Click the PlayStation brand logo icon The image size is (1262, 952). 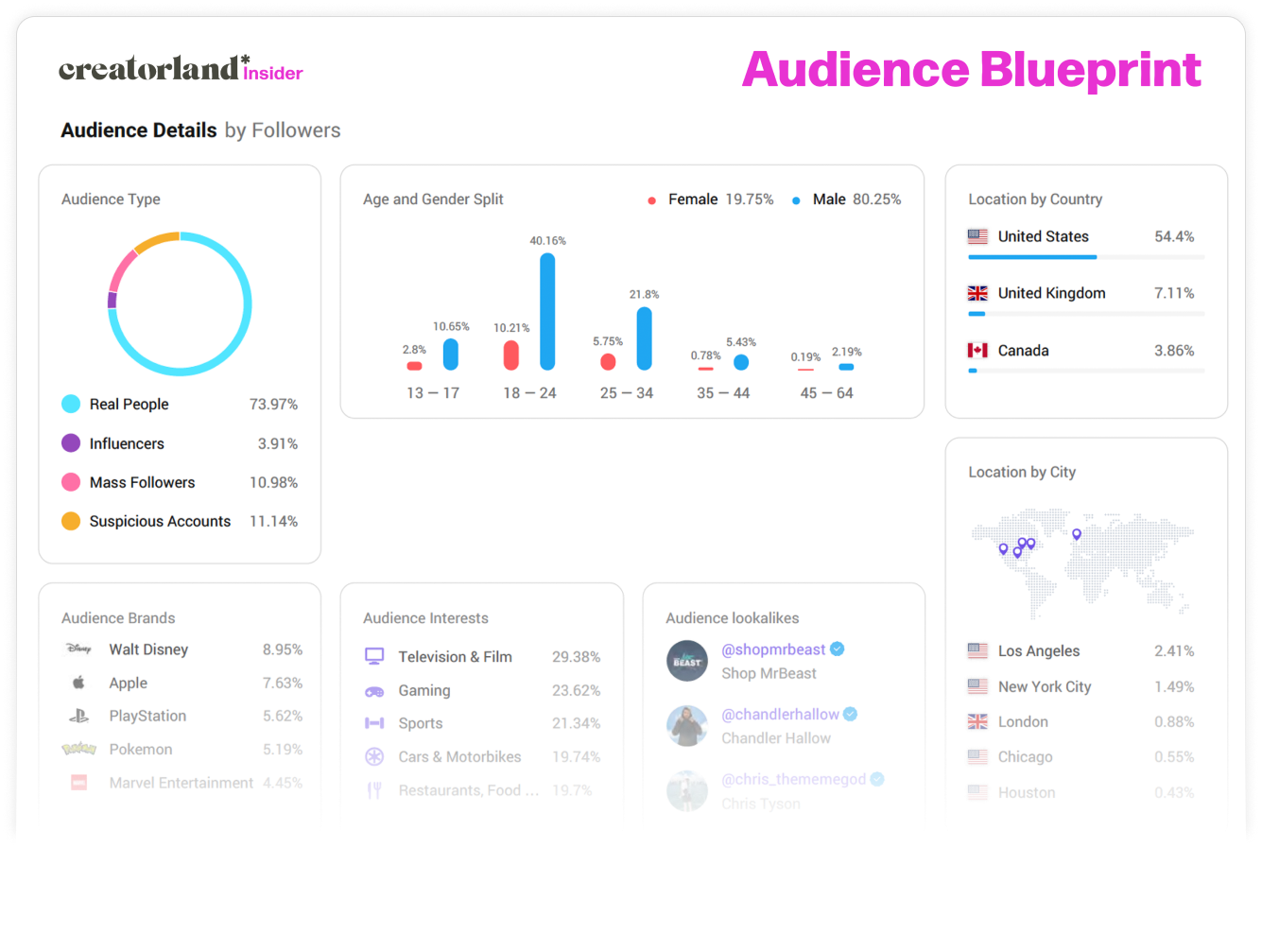pos(79,716)
